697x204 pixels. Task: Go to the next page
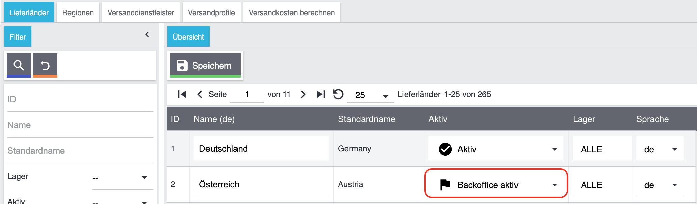(x=303, y=94)
